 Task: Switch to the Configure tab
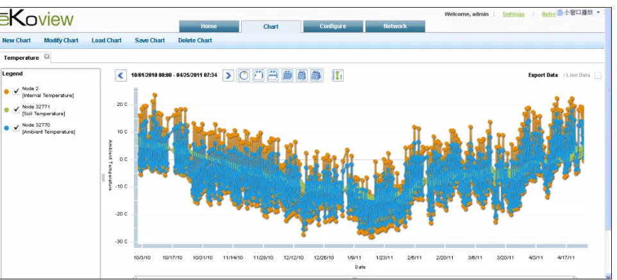click(x=333, y=26)
